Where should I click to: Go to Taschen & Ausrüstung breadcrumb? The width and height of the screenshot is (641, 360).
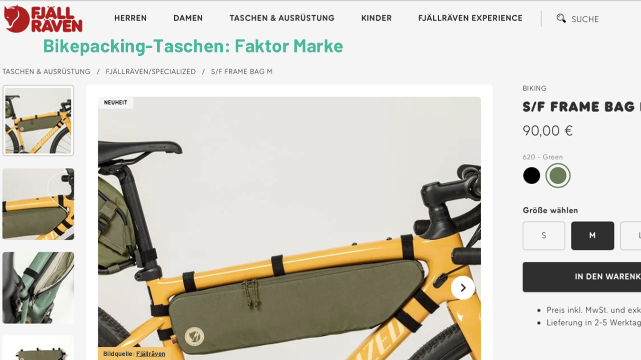pos(47,71)
